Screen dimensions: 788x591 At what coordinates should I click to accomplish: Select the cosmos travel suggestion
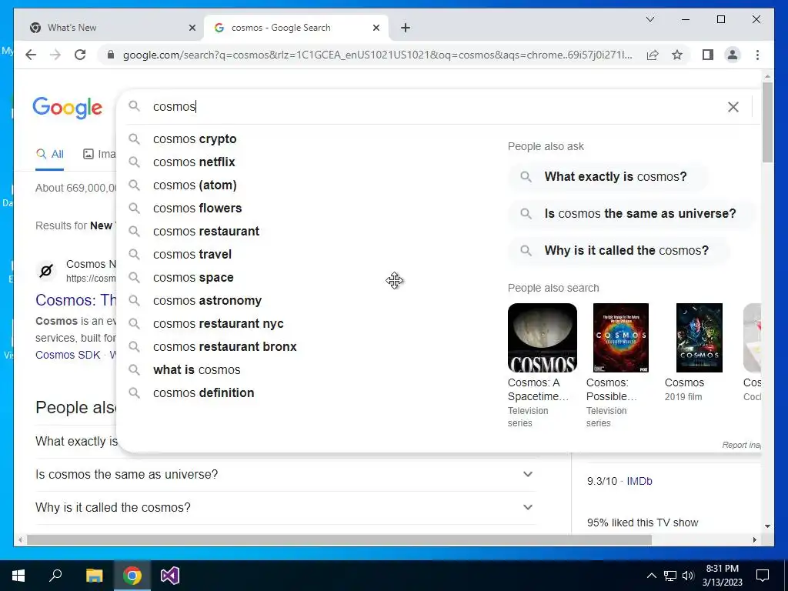(192, 254)
